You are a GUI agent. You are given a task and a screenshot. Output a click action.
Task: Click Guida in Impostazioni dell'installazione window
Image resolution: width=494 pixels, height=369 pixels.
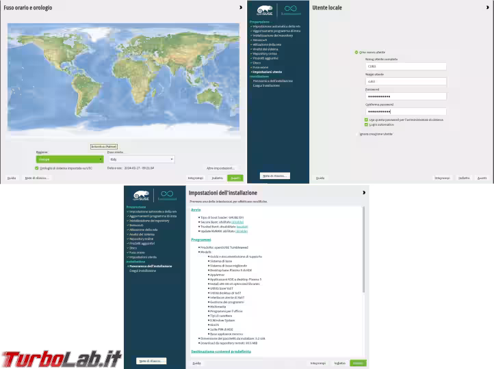click(196, 364)
